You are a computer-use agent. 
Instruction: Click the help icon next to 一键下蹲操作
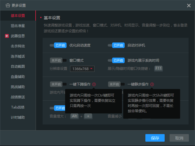pos(94,84)
